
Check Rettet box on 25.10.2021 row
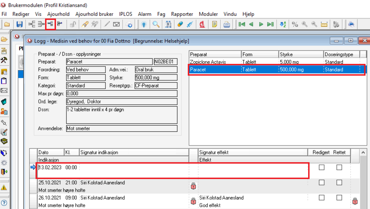click(x=339, y=182)
